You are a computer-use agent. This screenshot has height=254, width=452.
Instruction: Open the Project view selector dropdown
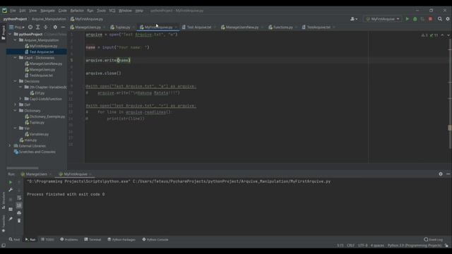coord(17,27)
